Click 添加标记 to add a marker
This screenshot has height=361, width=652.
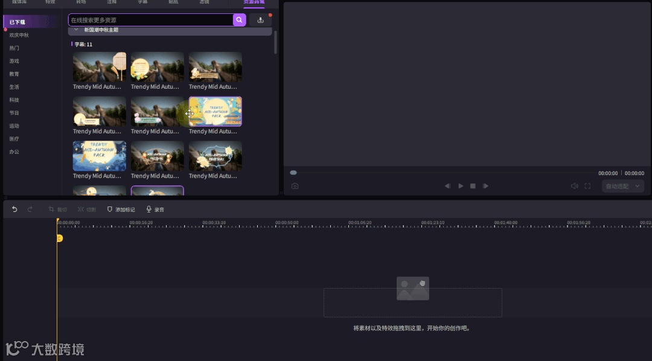pyautogui.click(x=121, y=209)
